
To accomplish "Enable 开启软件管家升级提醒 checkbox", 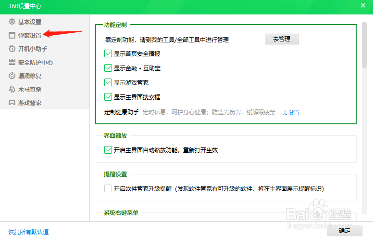I will click(x=108, y=188).
